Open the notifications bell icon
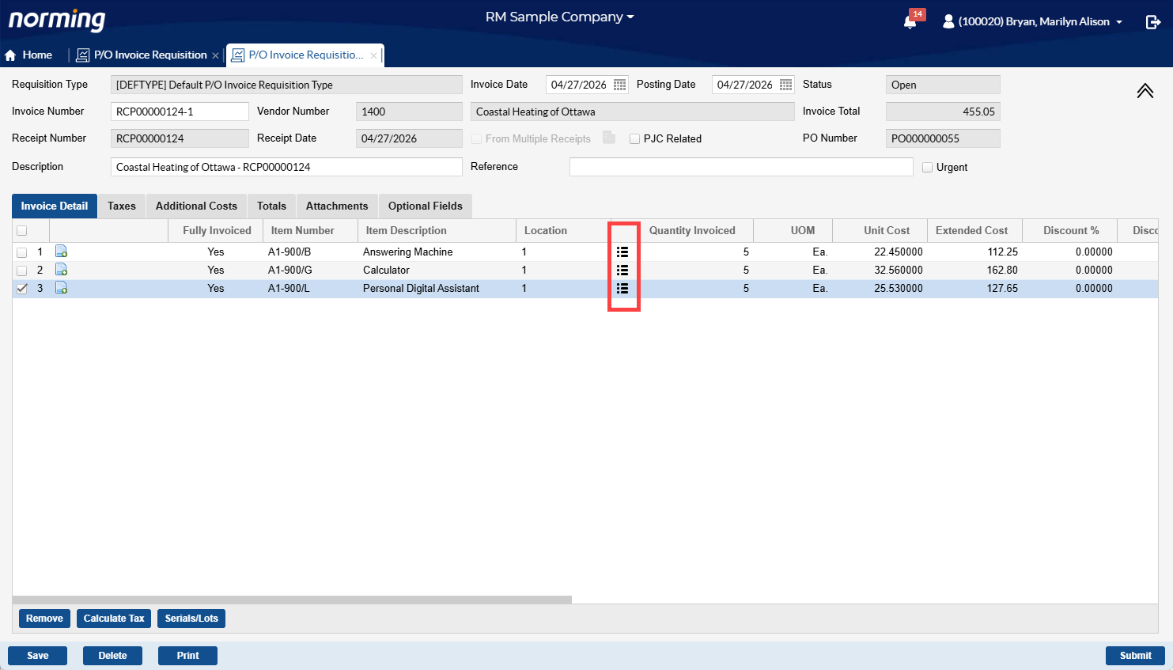This screenshot has width=1173, height=670. click(x=910, y=21)
